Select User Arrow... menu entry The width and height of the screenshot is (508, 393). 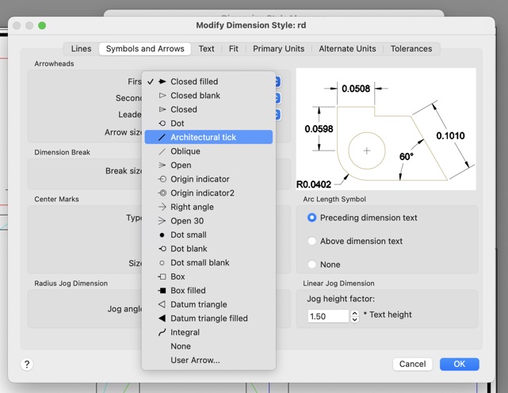coord(208,361)
